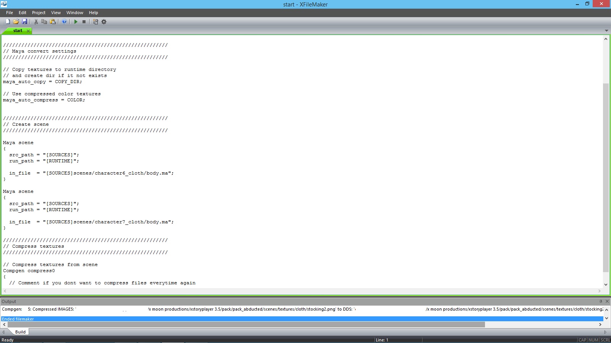Click the new project documents icon

pos(95,22)
